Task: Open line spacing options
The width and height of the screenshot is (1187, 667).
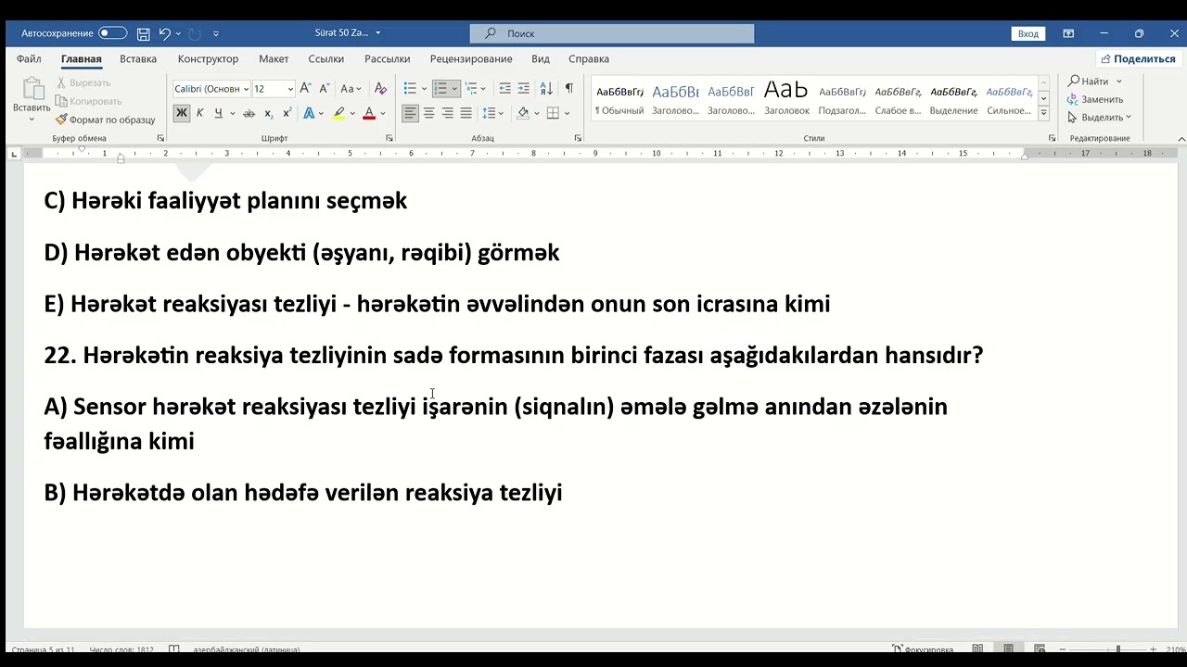Action: [492, 113]
